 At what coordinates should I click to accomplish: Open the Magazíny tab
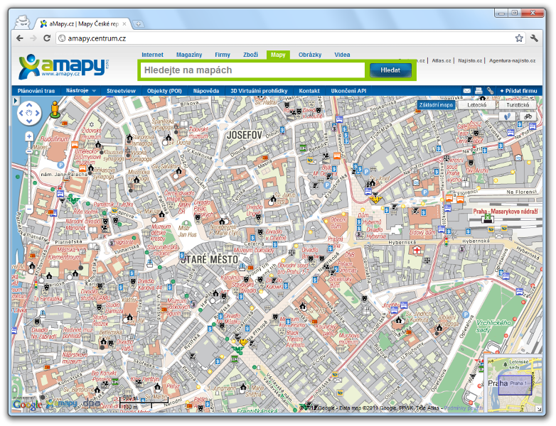pos(189,55)
